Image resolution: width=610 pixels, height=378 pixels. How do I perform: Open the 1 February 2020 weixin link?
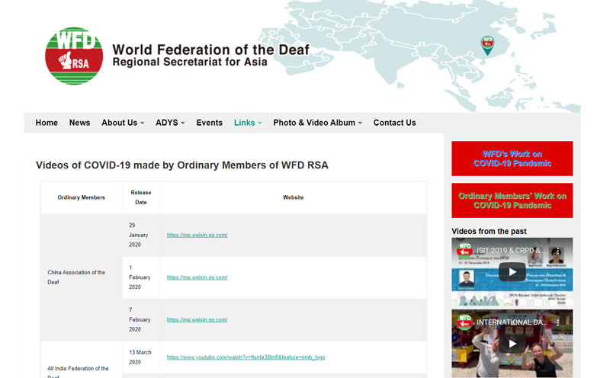197,277
